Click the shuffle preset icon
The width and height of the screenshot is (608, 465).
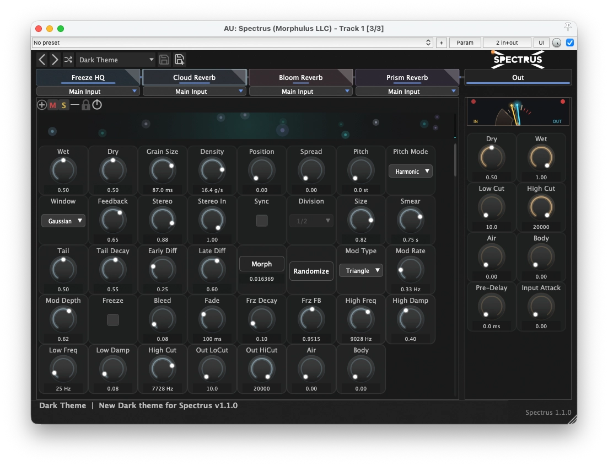(67, 60)
